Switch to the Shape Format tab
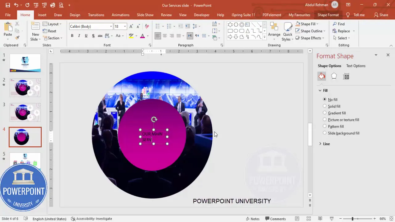Viewport: 395px width, 222px height. [328, 15]
